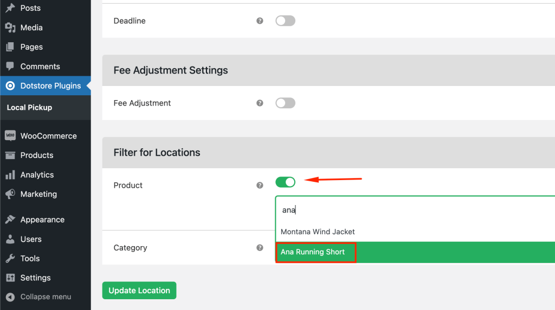Click the Comments speech bubble icon
Screen dimensions: 555x310
(x=10, y=67)
